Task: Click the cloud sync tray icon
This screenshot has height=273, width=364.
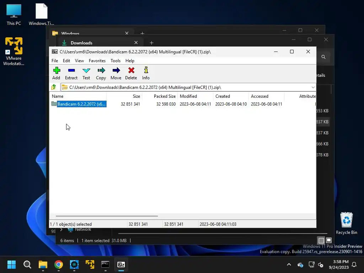Action: 300,264
